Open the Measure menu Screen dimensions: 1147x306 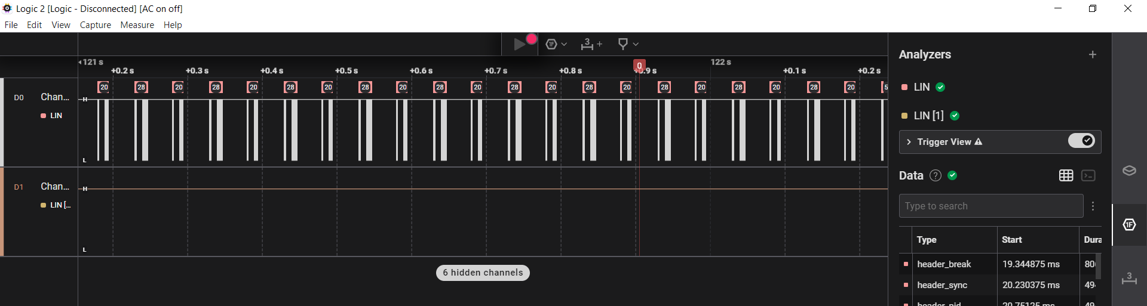(137, 25)
